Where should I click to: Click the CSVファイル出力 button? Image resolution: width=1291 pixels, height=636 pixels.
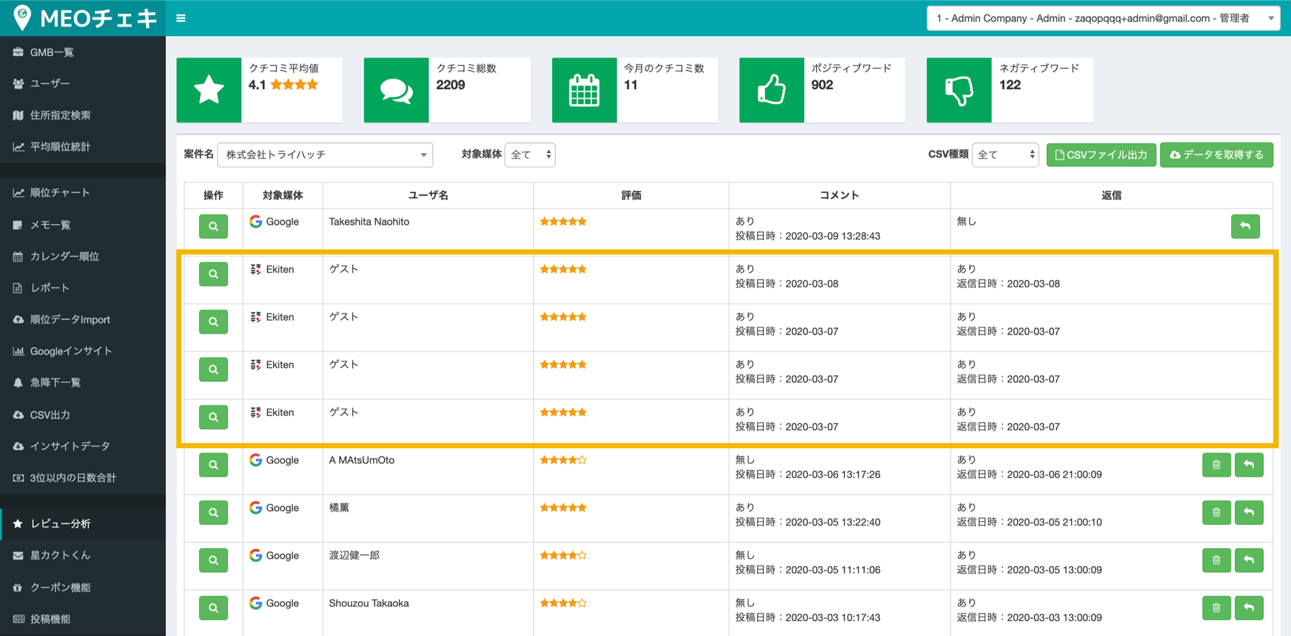click(x=1101, y=155)
